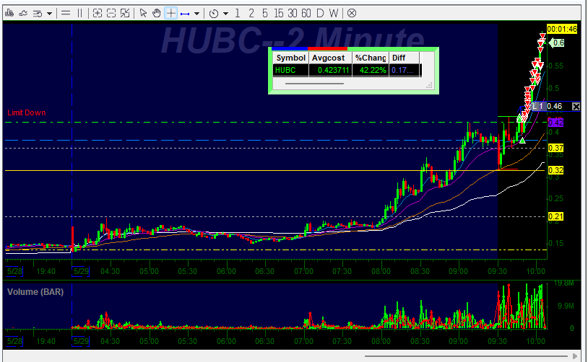
Task: Click the purple 0.42 price tag
Action: [x=555, y=123]
